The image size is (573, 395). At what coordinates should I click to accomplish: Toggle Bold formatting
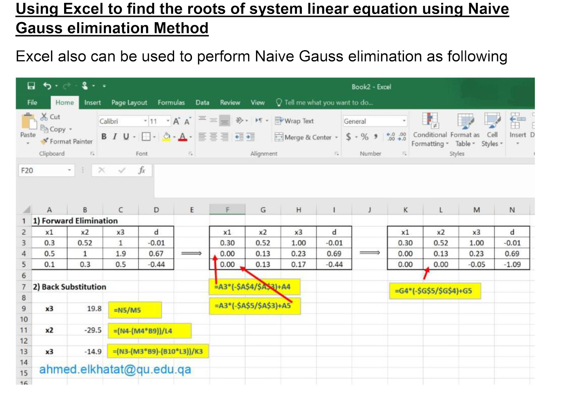tap(104, 137)
